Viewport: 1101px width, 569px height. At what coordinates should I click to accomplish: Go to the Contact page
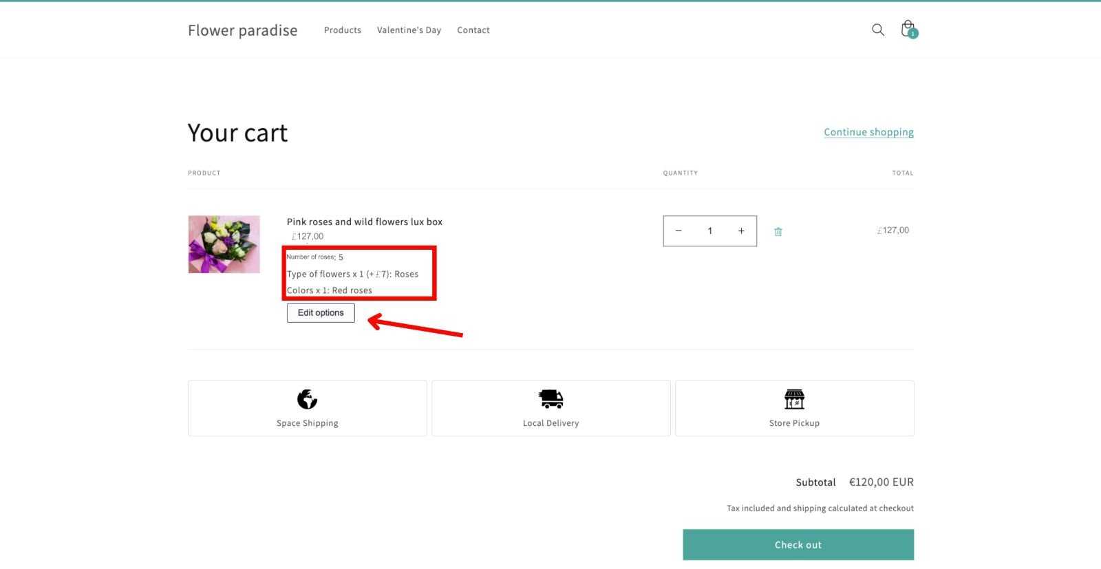473,30
